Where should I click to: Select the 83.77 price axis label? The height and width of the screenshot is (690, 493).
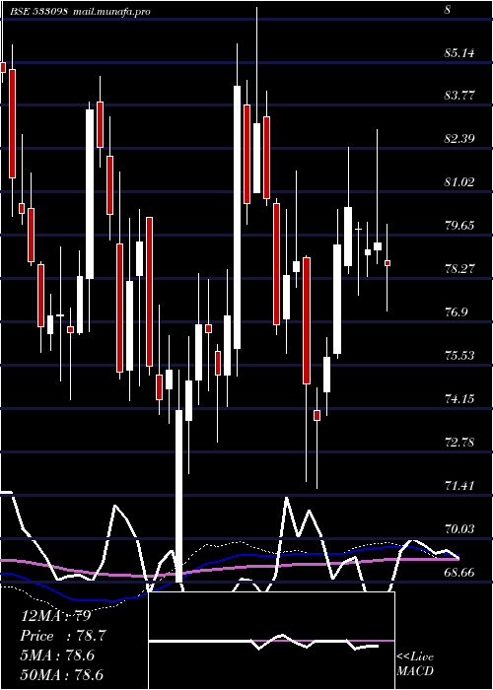[x=459, y=96]
